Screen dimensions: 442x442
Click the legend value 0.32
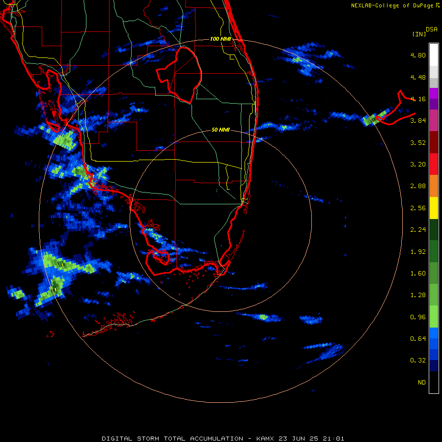click(418, 360)
